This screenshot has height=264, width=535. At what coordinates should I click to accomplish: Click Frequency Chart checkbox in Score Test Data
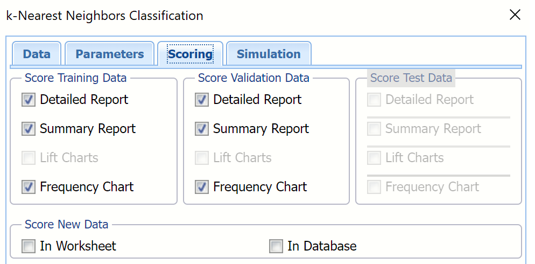(374, 187)
